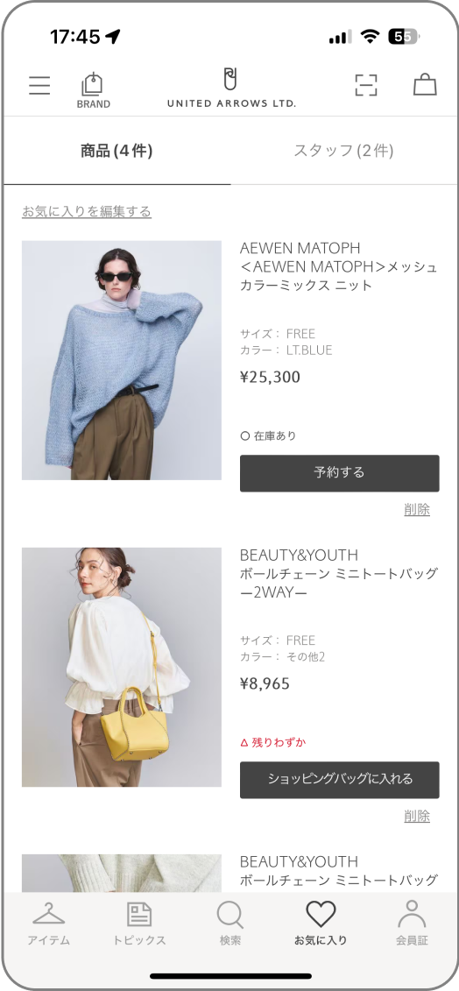
Task: Tap the BRAND tag icon
Action: (x=93, y=90)
